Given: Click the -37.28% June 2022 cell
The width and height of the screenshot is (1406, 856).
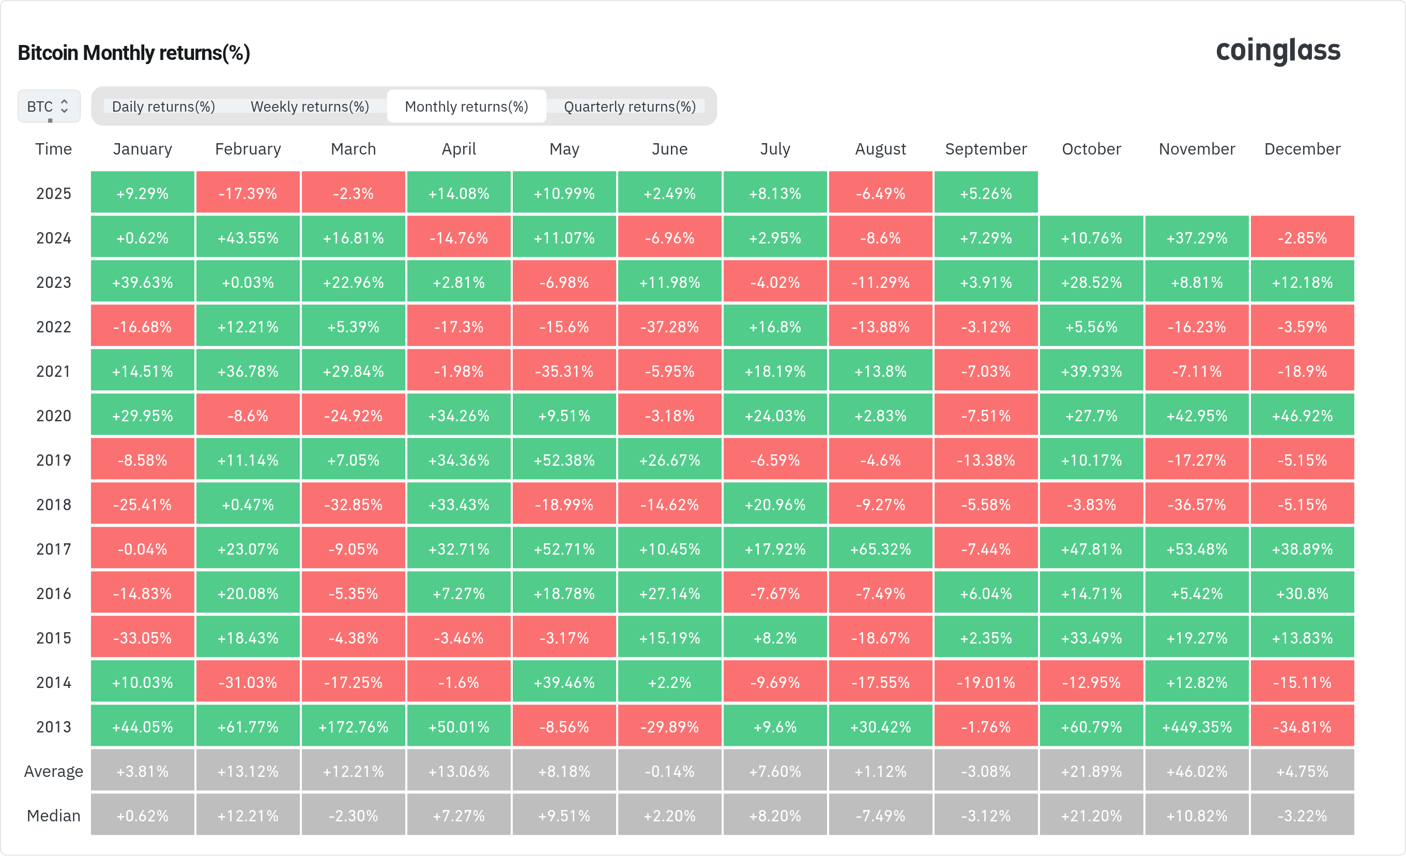Looking at the screenshot, I should point(669,327).
